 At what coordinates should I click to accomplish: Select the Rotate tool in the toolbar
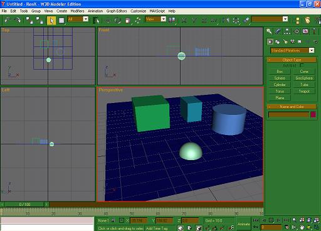118,20
